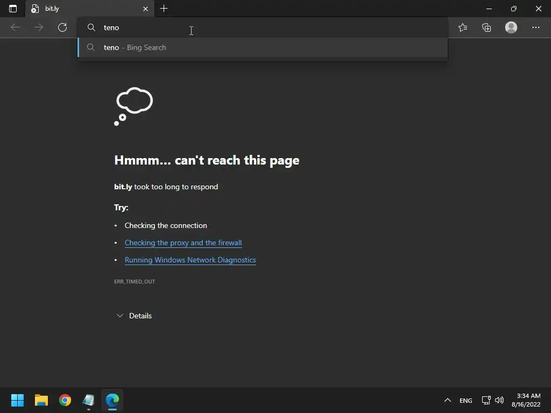Refresh the current page

tap(62, 27)
